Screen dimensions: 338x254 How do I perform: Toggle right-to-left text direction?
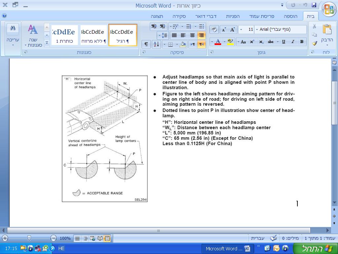click(201, 44)
